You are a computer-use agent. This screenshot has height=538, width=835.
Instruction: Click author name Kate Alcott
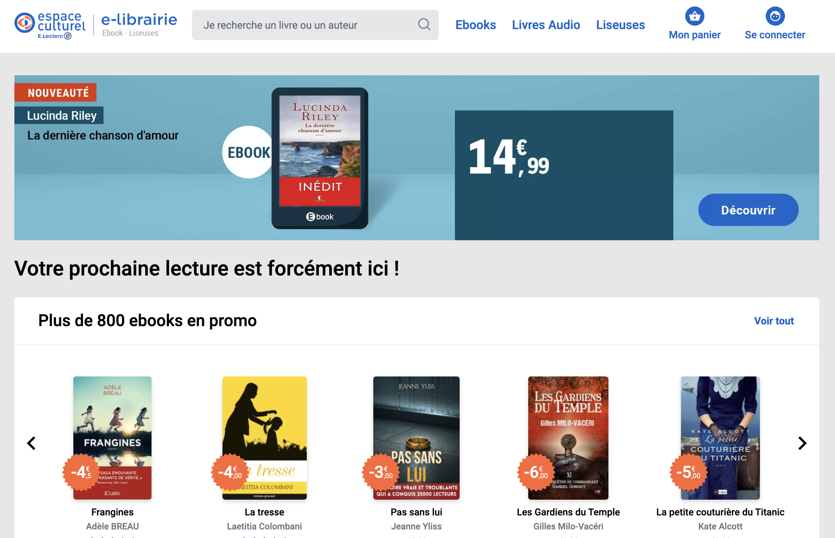(720, 526)
